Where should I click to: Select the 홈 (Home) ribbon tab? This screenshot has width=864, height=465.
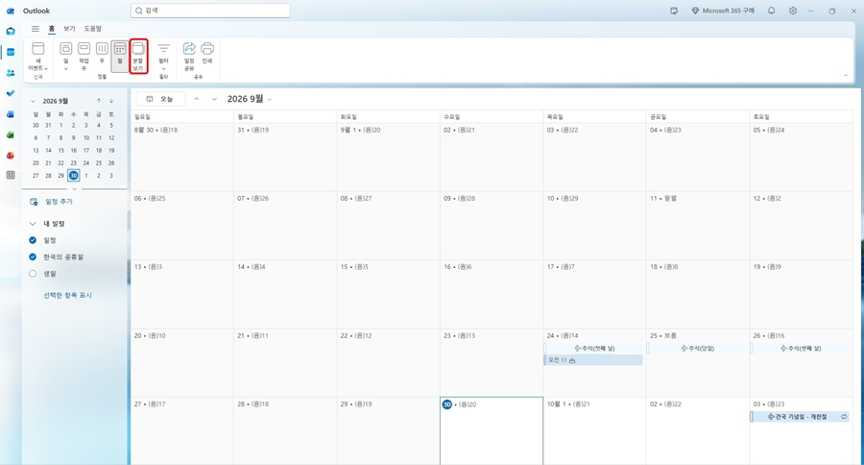click(51, 29)
